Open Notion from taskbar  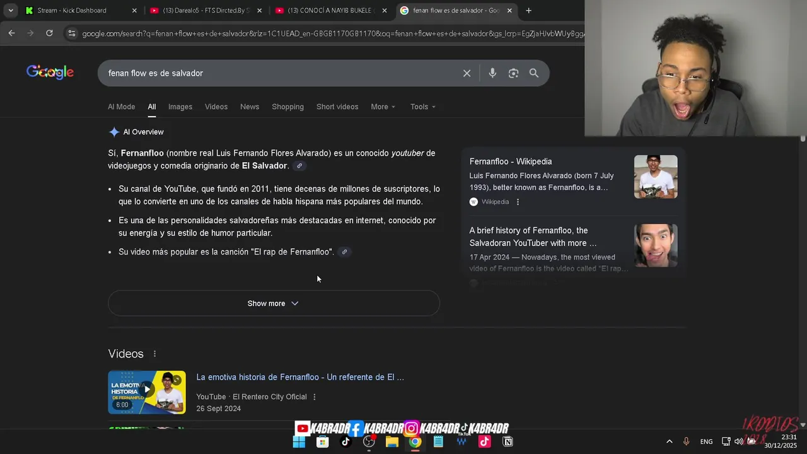click(x=508, y=442)
